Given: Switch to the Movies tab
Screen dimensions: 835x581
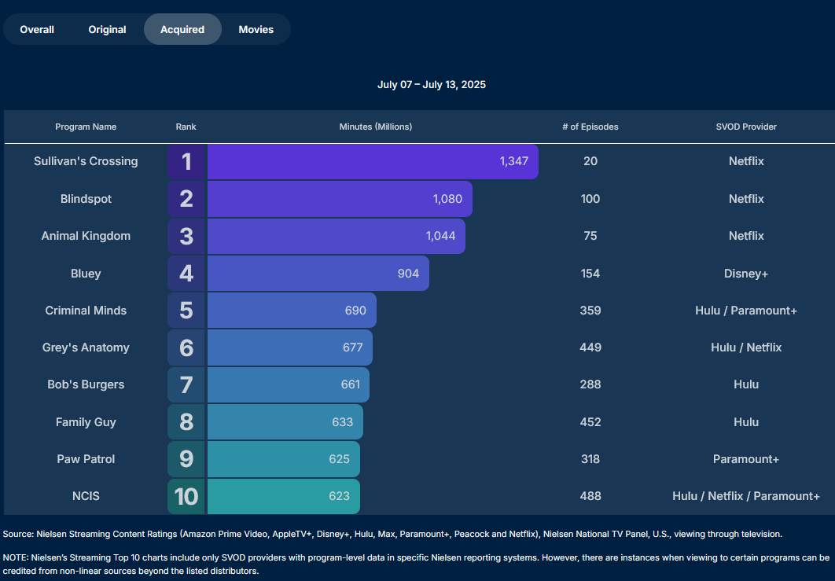Looking at the screenshot, I should 256,29.
